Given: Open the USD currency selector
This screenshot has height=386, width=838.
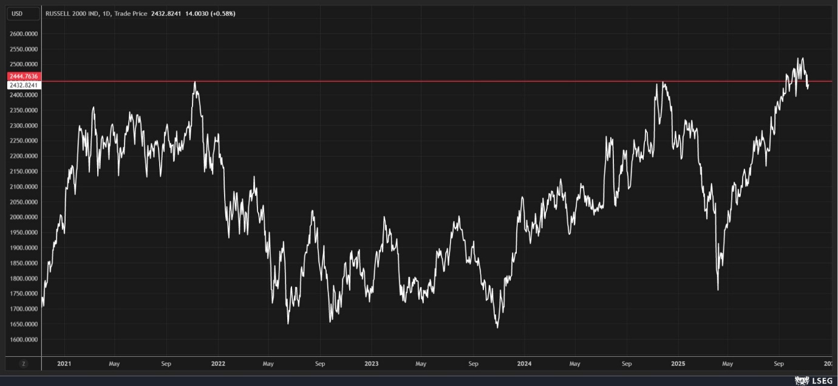Looking at the screenshot, I should click(24, 13).
